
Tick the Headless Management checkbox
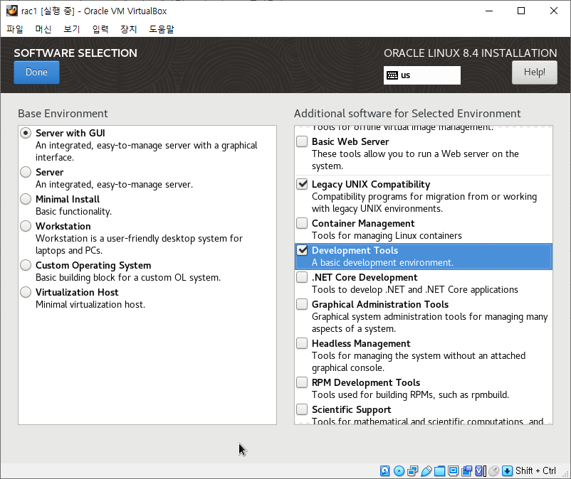tap(302, 343)
